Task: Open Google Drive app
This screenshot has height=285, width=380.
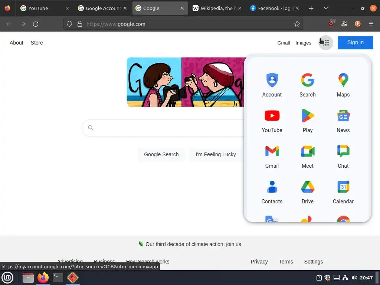Action: click(307, 192)
